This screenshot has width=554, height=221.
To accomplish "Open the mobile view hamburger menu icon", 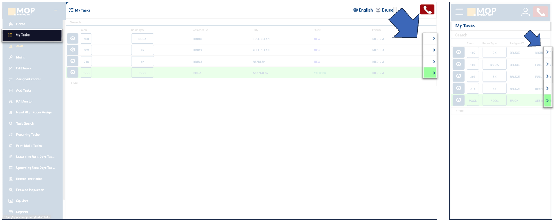I will click(x=459, y=12).
